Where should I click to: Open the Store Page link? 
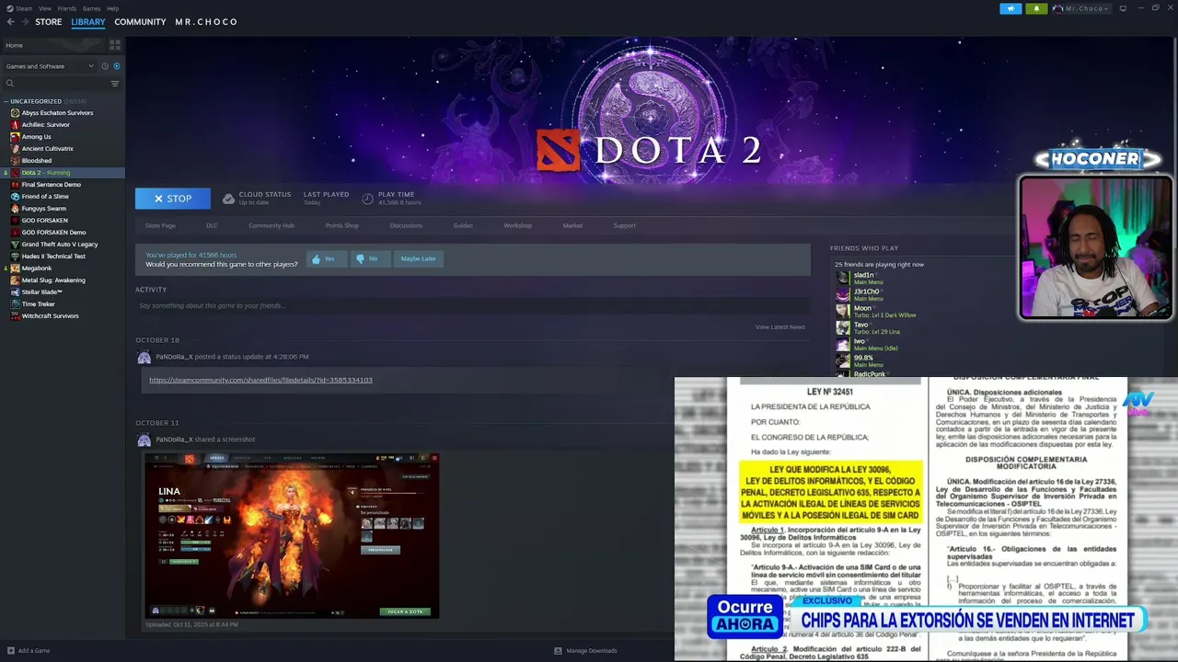160,225
